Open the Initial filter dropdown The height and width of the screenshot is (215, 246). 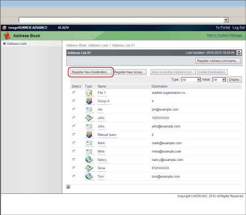(x=219, y=80)
